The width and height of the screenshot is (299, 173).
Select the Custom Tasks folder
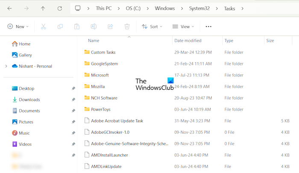[103, 52]
